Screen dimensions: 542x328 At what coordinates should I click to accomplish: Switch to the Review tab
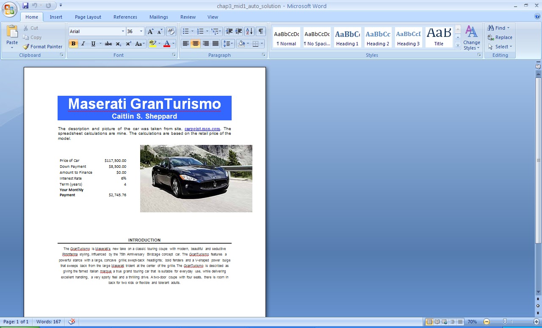[x=188, y=17]
